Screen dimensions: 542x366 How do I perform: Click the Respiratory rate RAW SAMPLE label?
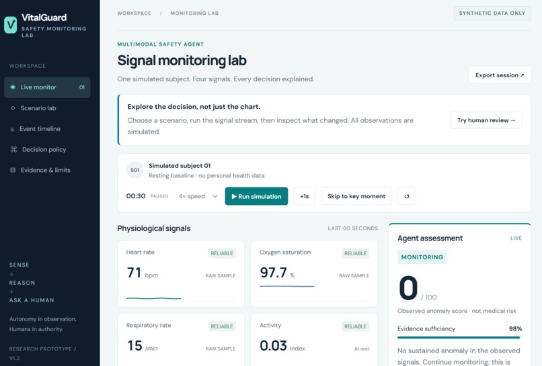point(221,349)
